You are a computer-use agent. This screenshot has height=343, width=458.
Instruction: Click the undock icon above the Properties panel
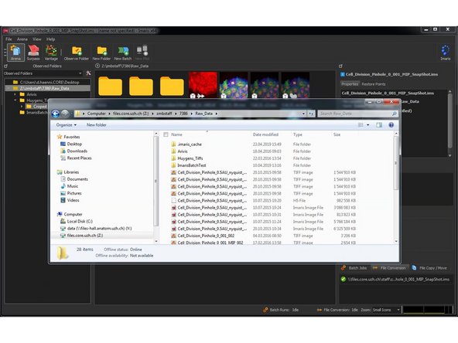click(x=340, y=66)
